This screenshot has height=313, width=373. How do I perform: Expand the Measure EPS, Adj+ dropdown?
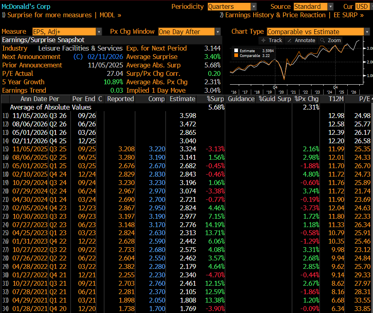[99, 32]
